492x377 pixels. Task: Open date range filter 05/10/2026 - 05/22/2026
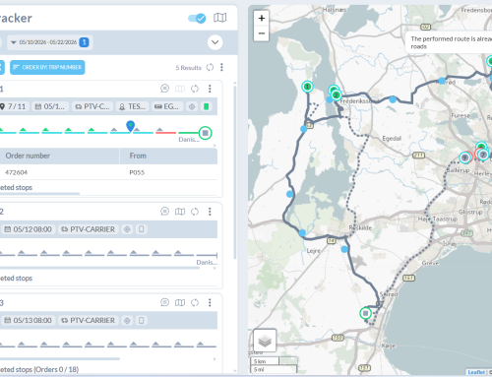(x=50, y=42)
